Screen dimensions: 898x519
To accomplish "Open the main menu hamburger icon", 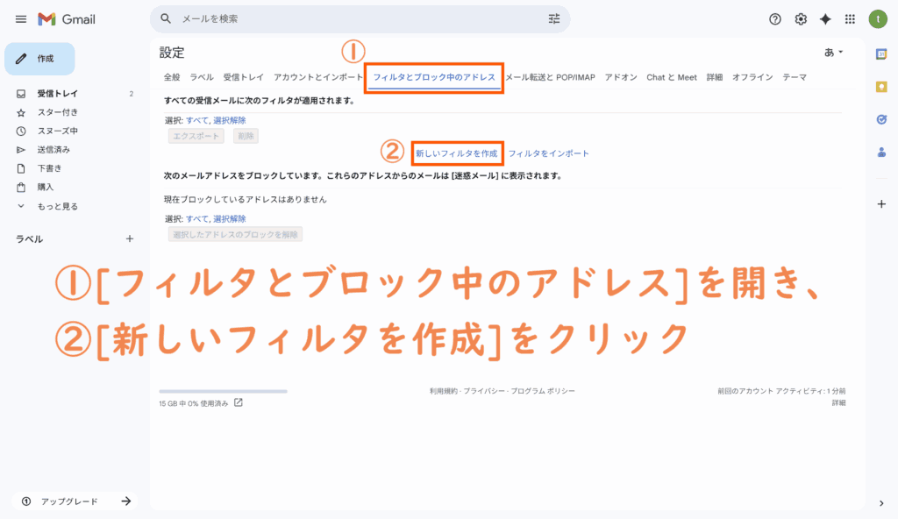I will pyautogui.click(x=21, y=19).
